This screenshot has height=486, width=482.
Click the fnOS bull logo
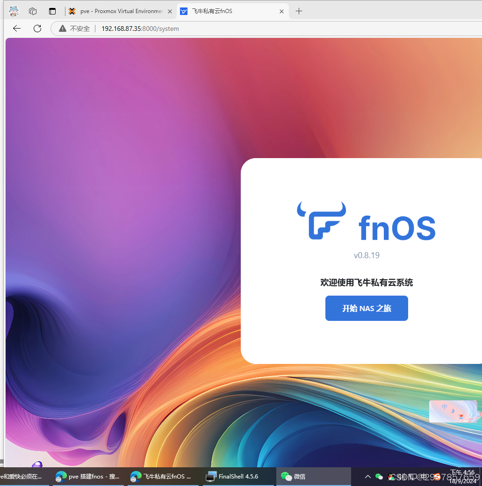point(322,220)
